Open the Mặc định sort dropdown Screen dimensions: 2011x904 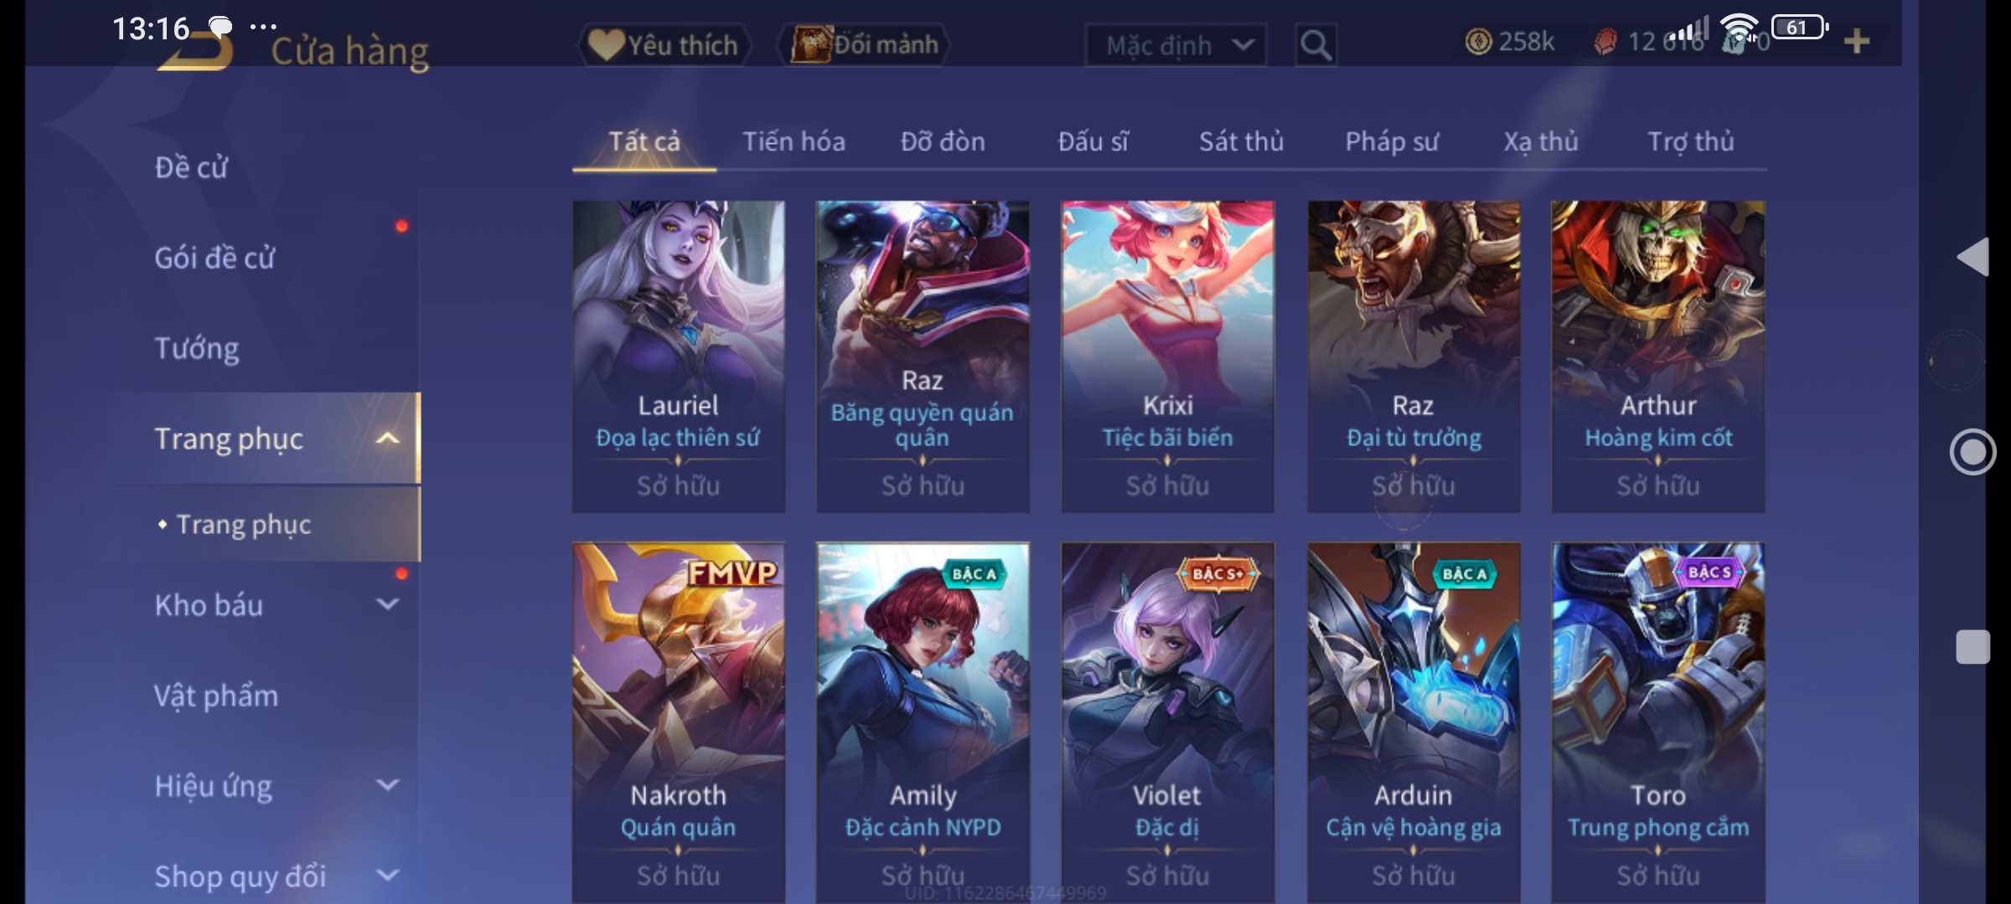coord(1176,44)
